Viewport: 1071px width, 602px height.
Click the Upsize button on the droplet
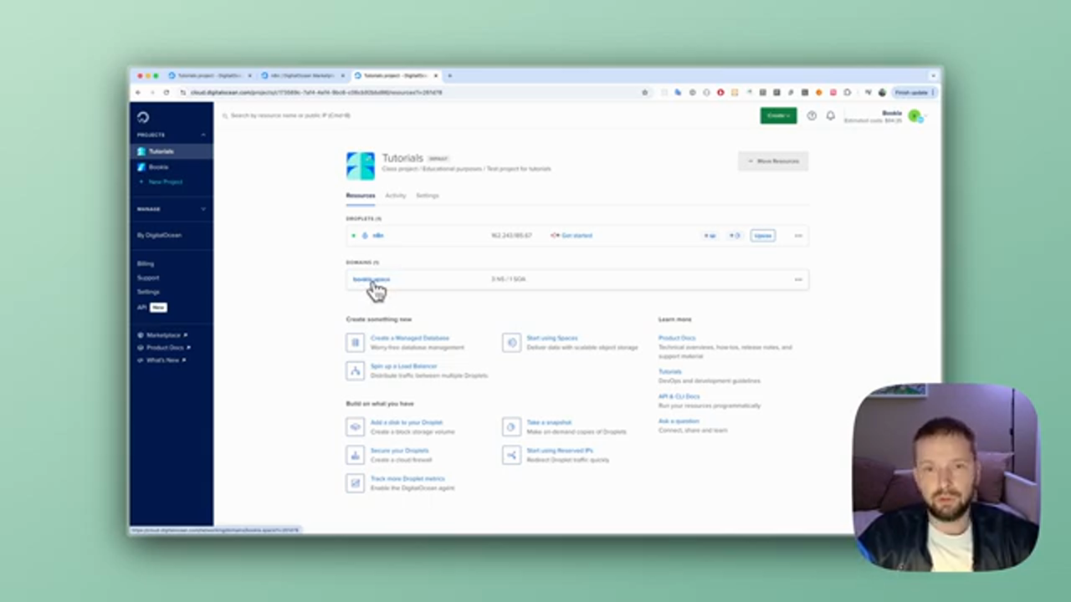(x=762, y=236)
